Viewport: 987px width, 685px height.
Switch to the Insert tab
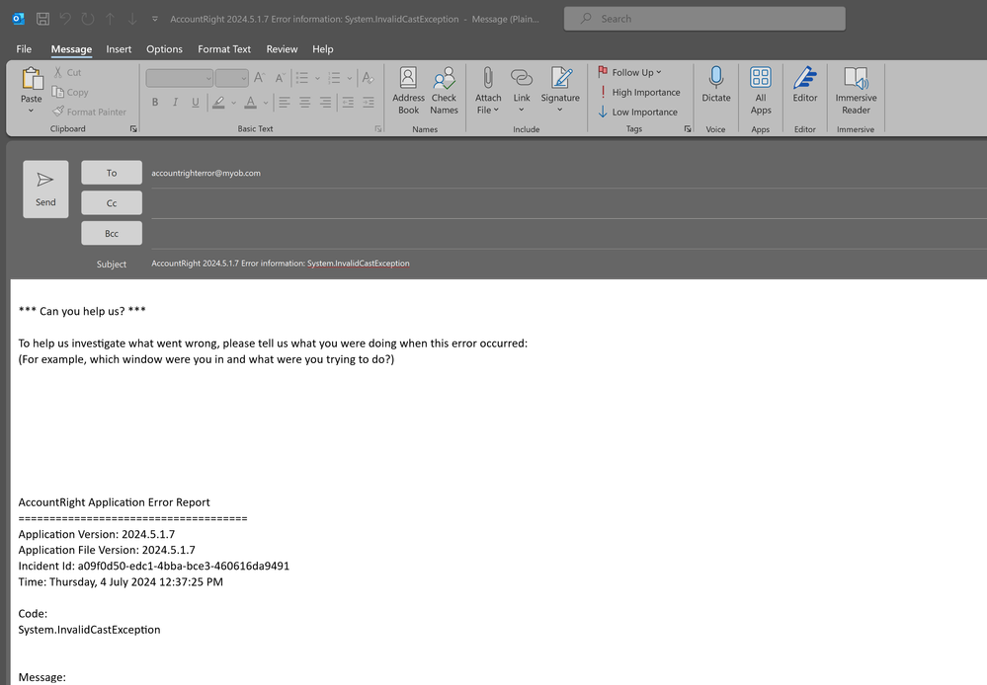(119, 49)
